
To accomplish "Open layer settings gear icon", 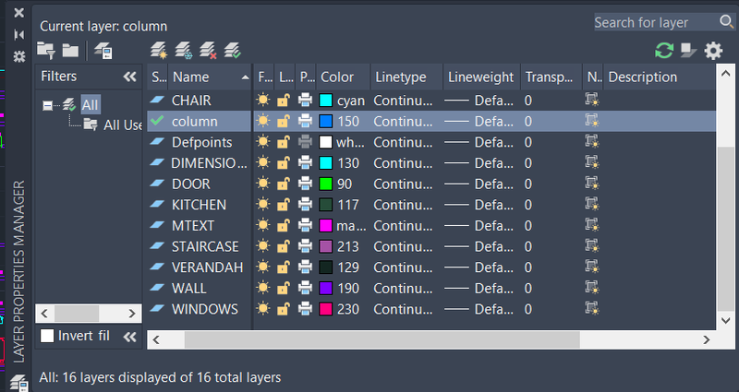I will 713,51.
